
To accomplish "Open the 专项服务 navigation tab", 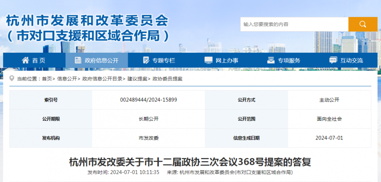I will (x=284, y=60).
